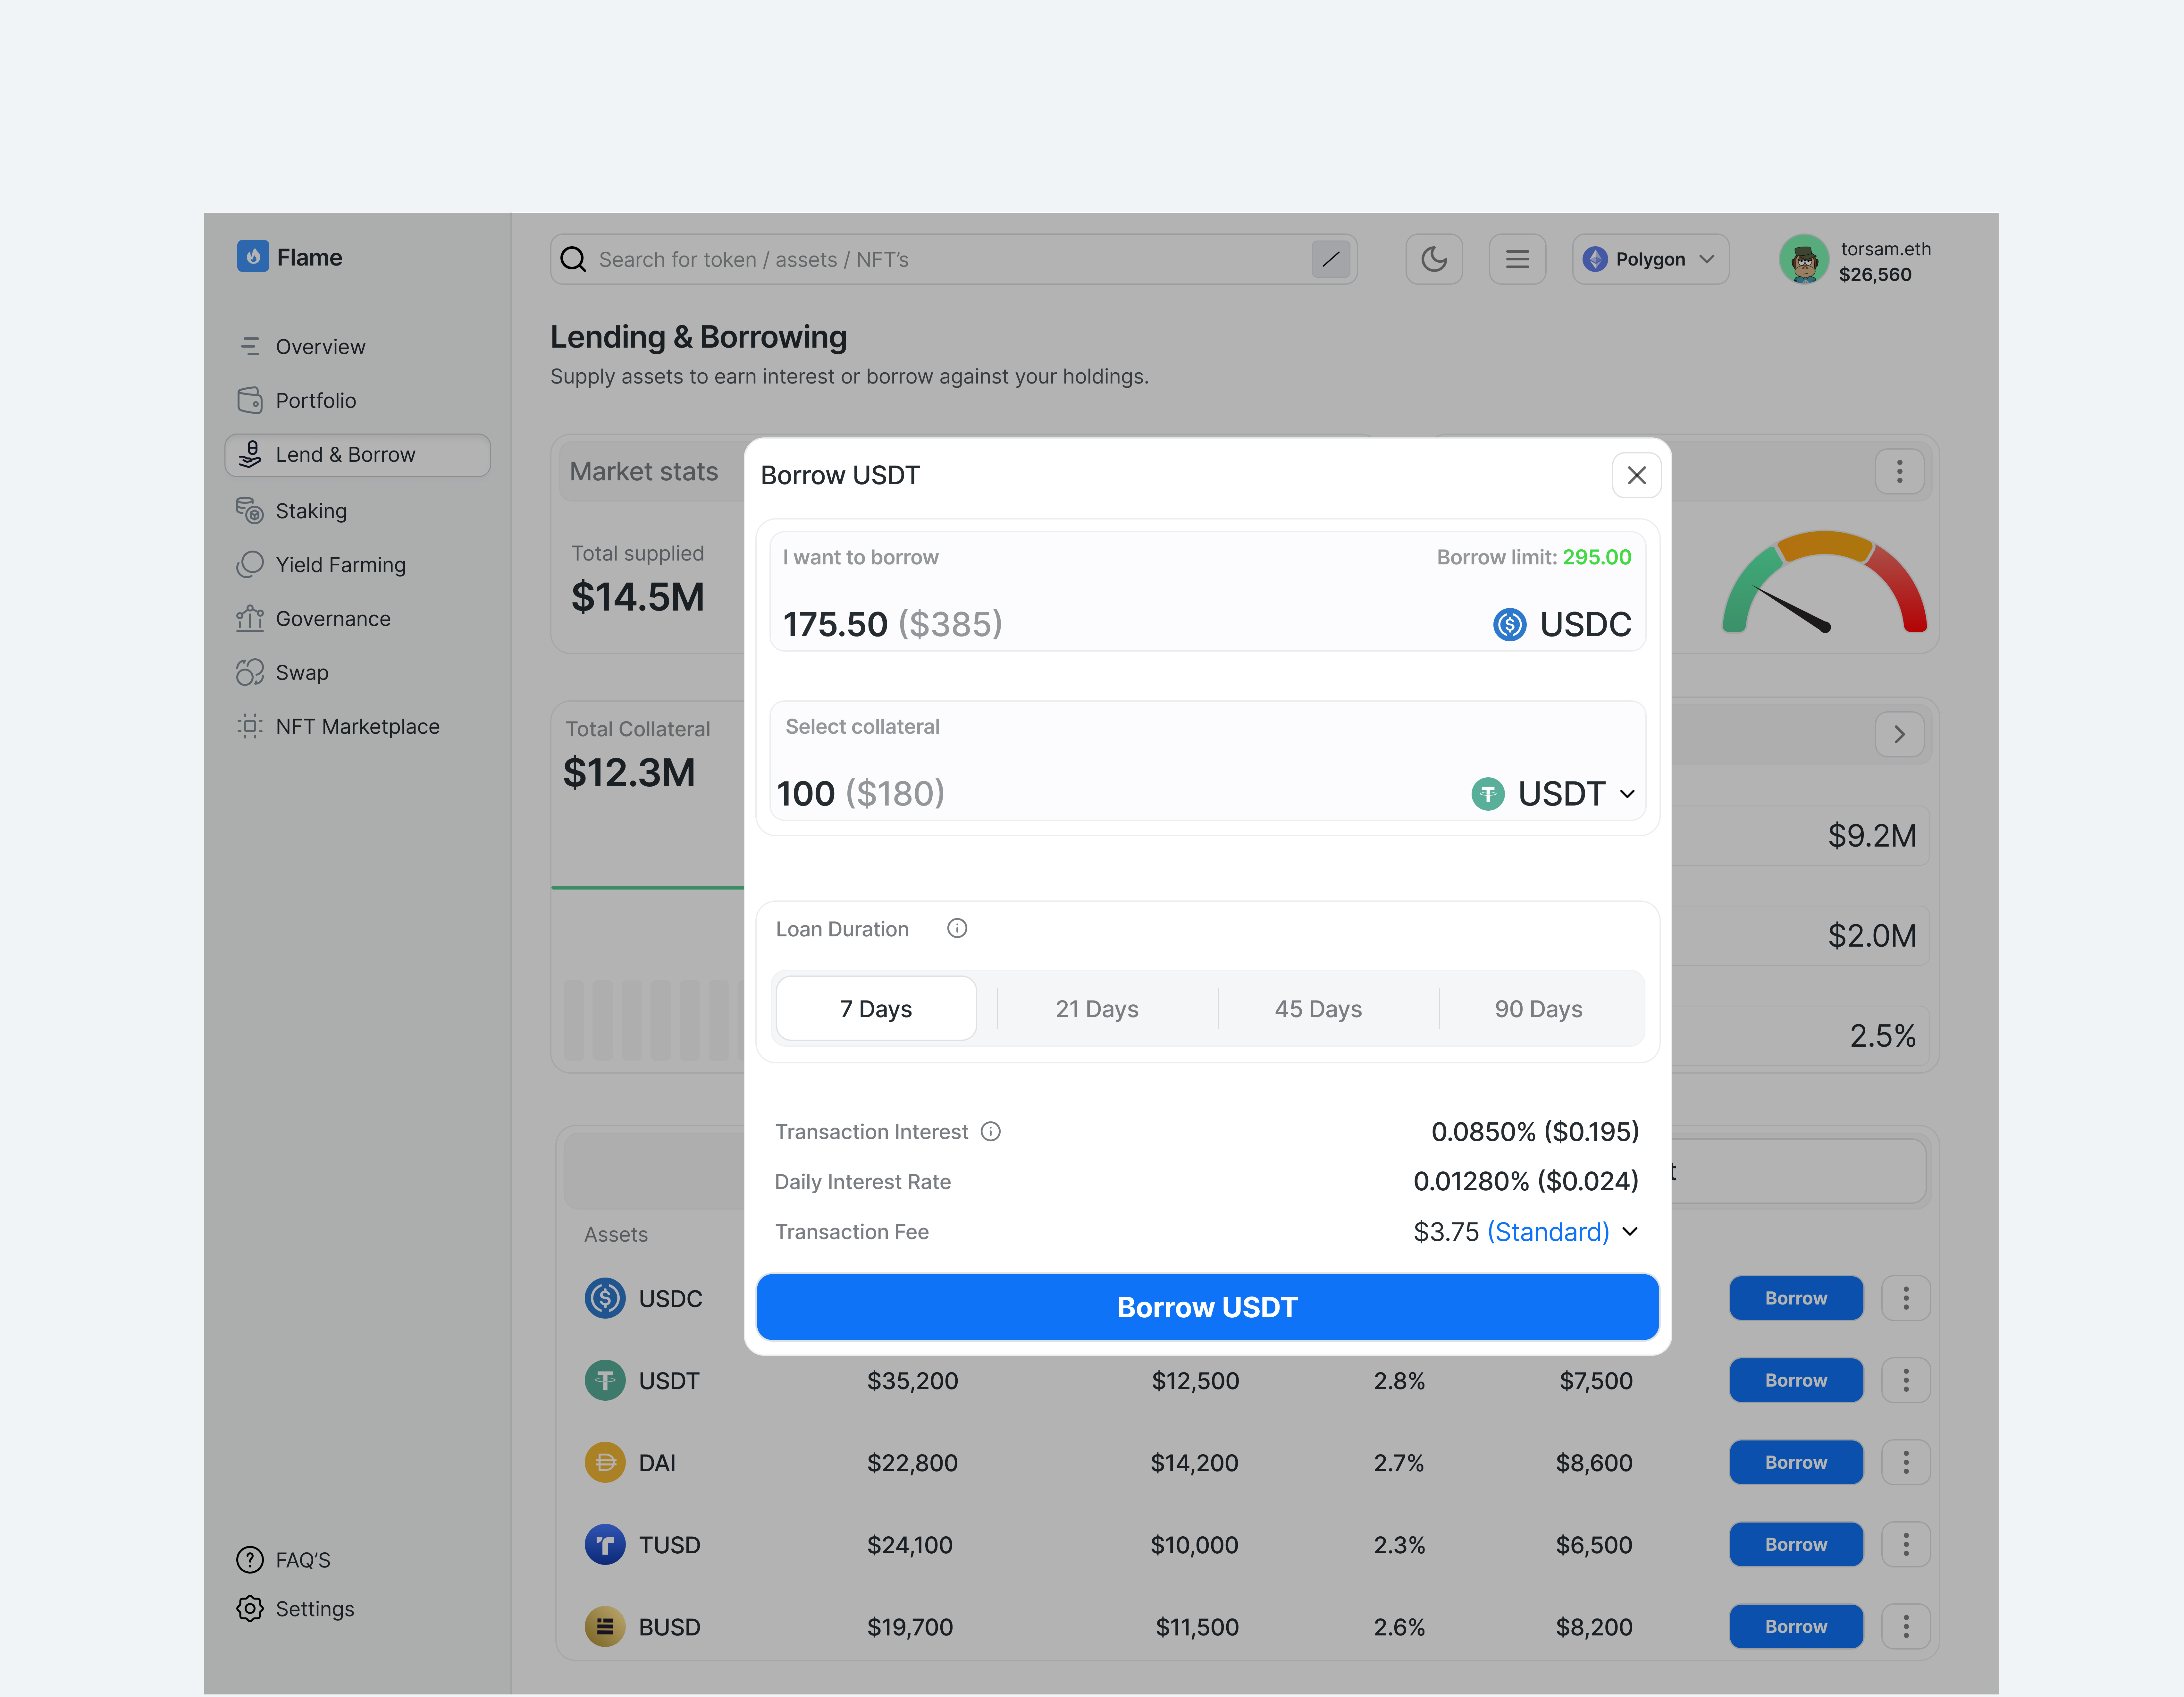Click the Staking coins icon
This screenshot has width=2184, height=1697.
250,511
